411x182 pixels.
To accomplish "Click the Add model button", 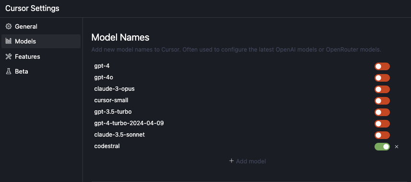I will [247, 161].
